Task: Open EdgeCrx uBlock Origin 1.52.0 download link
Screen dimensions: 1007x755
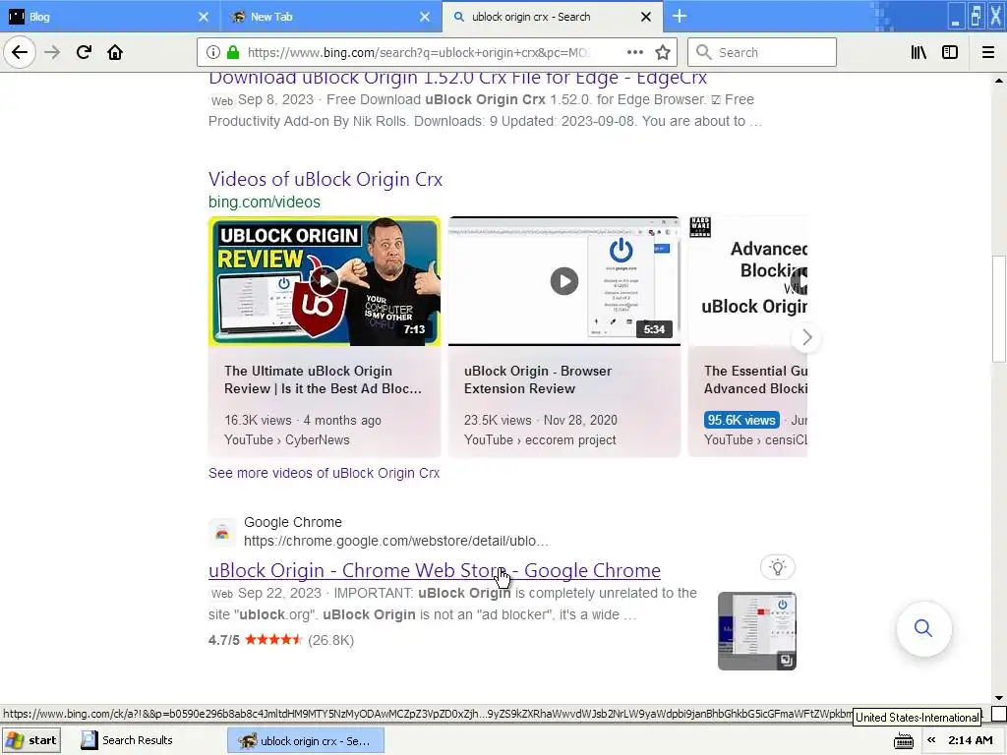Action: tap(457, 78)
